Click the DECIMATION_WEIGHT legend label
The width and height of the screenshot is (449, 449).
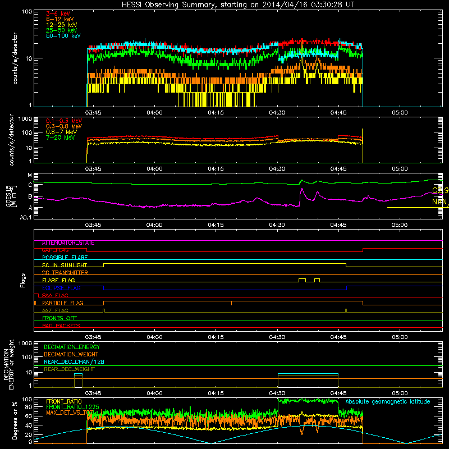(71, 355)
